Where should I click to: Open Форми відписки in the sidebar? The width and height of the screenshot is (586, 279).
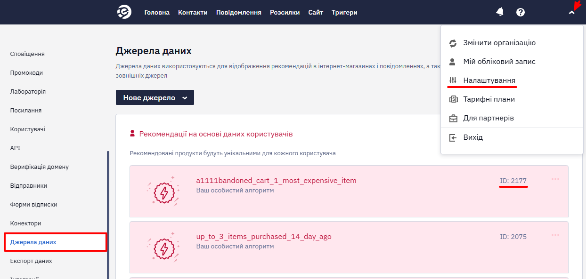tap(34, 205)
